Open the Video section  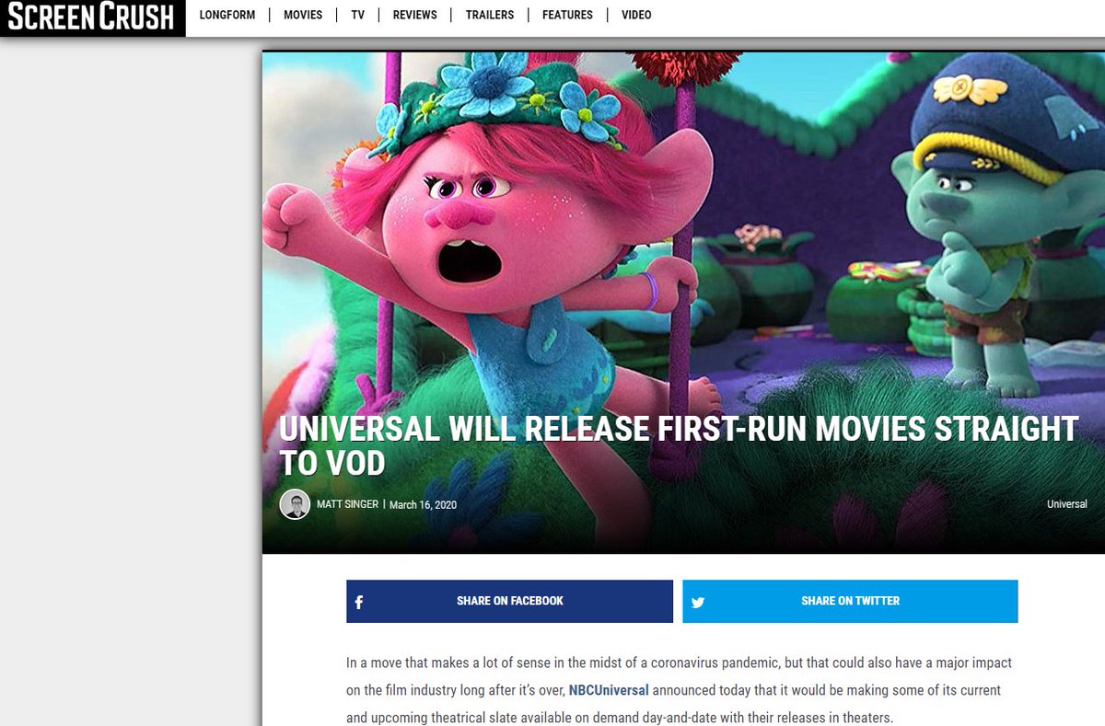pos(636,15)
